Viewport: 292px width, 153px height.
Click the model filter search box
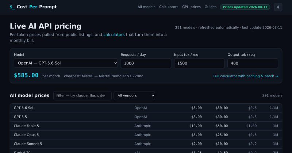coord(82,95)
